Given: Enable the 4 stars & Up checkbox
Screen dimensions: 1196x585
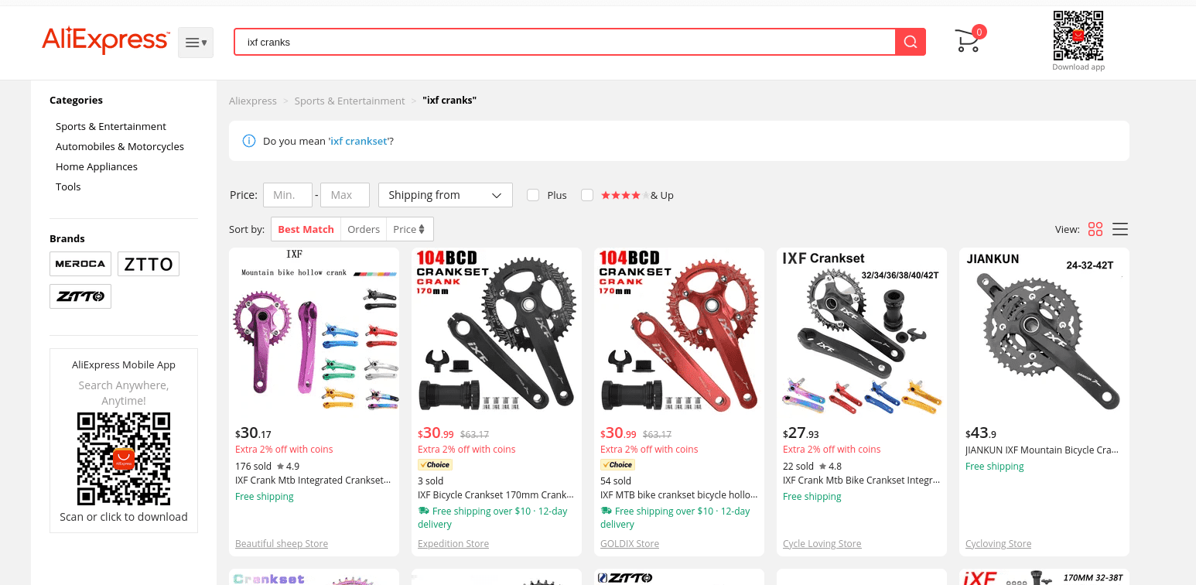Looking at the screenshot, I should coord(587,195).
